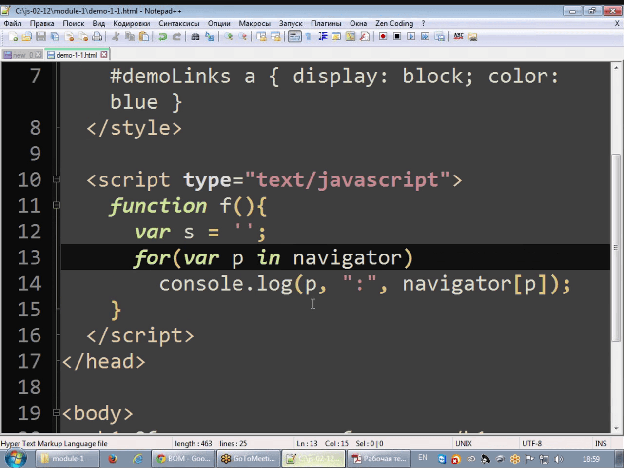Image resolution: width=624 pixels, height=468 pixels.
Task: Open the Zen Coding menu
Action: click(394, 23)
